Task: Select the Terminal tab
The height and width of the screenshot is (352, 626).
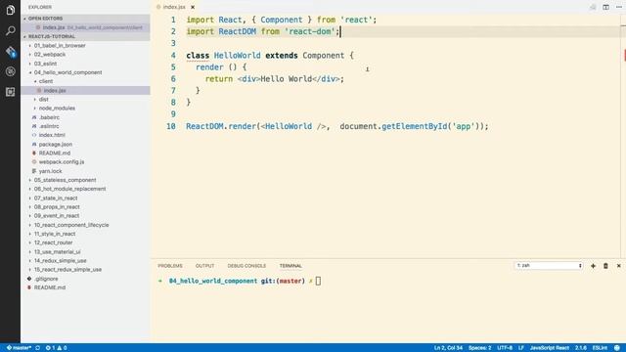Action: (x=291, y=266)
